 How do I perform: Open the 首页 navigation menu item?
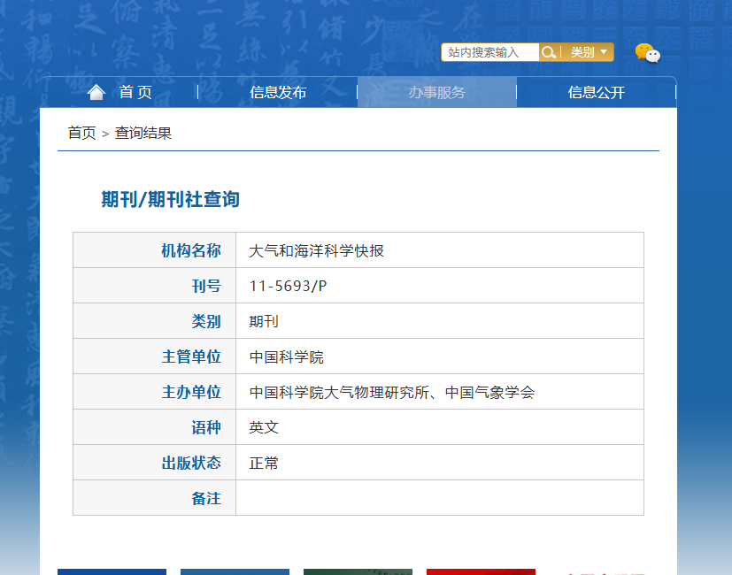(135, 92)
